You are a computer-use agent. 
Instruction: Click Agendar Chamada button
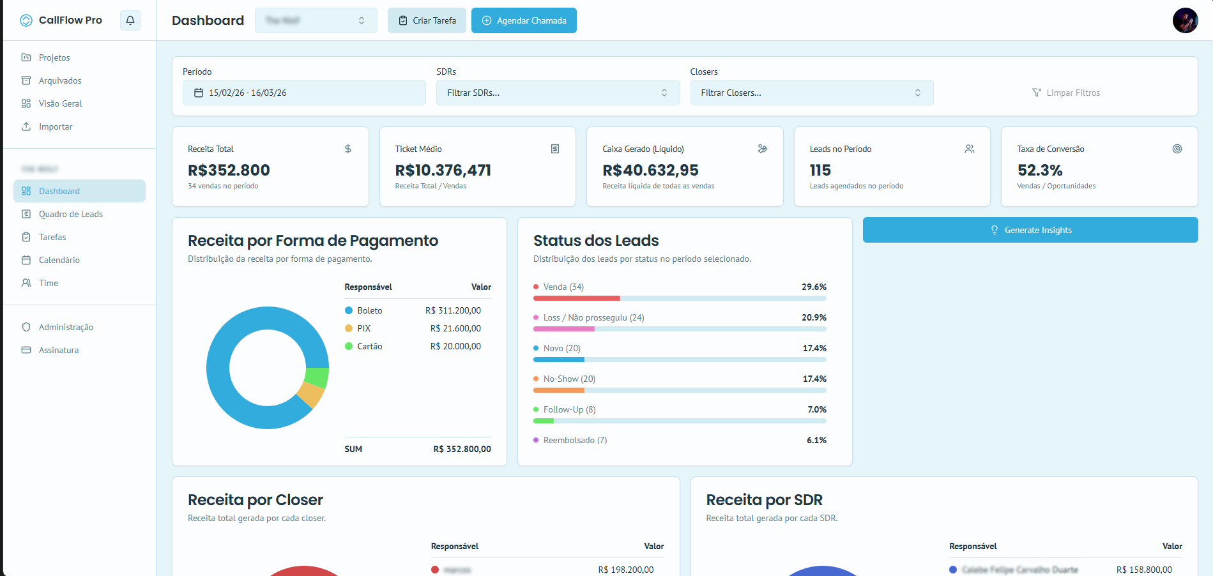coord(524,20)
